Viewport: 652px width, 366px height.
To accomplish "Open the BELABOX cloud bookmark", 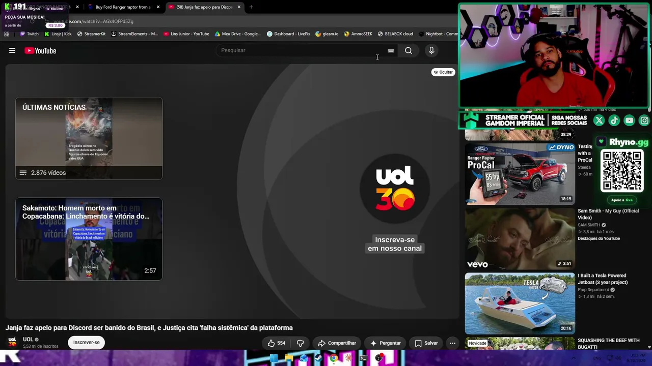I will [x=395, y=34].
